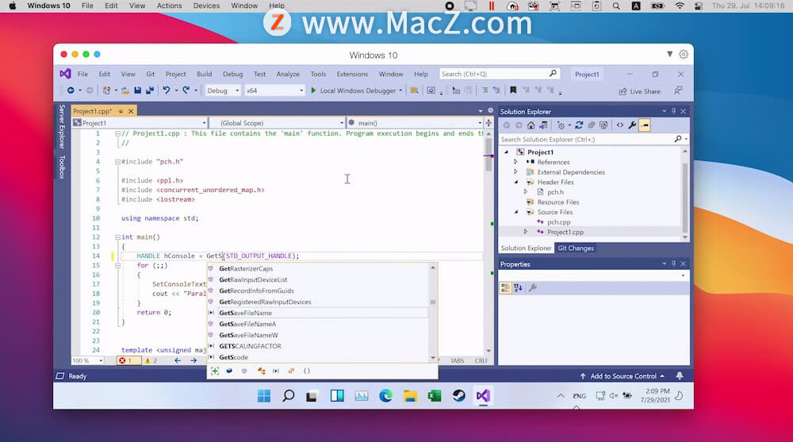This screenshot has width=793, height=442.
Task: Pin the Project1.cpp tab
Action: (121, 111)
